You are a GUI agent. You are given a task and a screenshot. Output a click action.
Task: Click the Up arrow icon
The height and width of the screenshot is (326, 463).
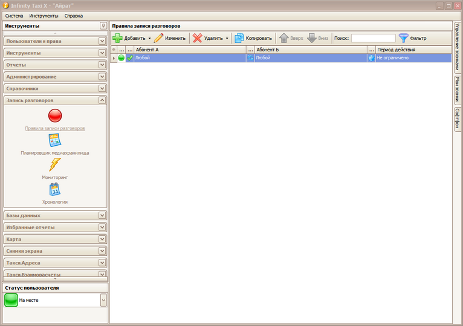(x=283, y=38)
